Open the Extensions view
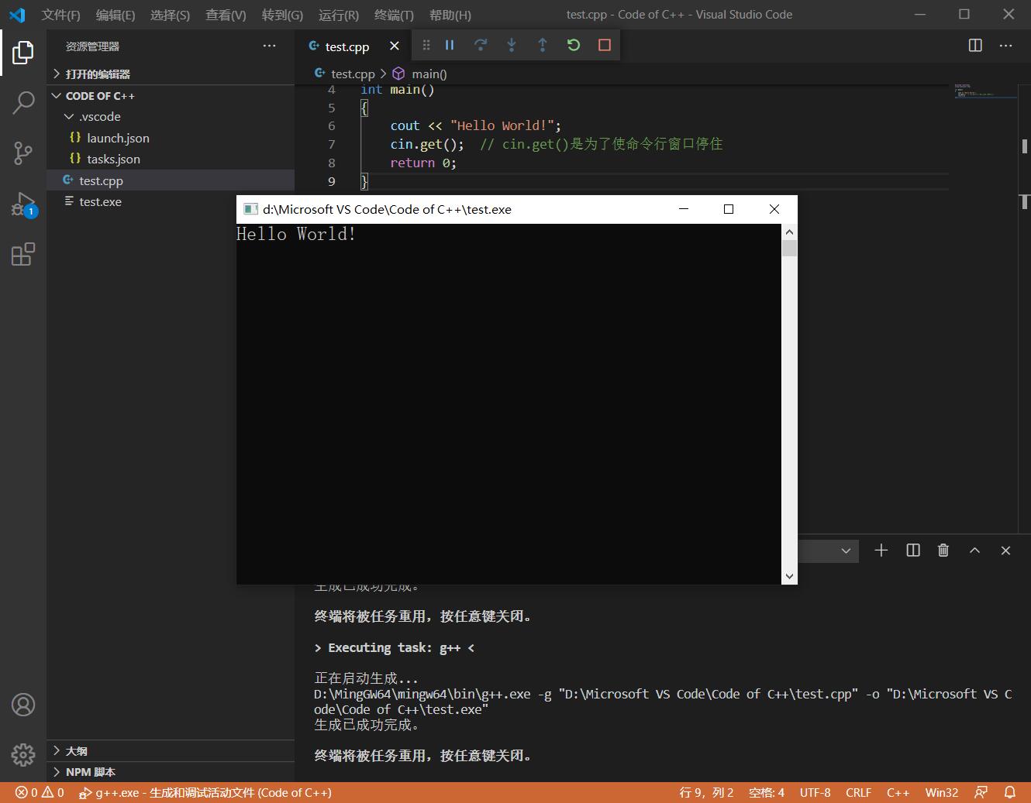1031x803 pixels. point(23,254)
